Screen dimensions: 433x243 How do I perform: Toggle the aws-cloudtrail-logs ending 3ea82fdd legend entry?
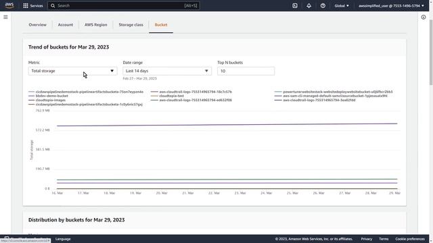(315, 100)
